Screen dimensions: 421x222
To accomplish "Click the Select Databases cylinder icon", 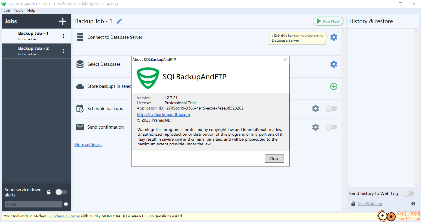I will pyautogui.click(x=80, y=64).
